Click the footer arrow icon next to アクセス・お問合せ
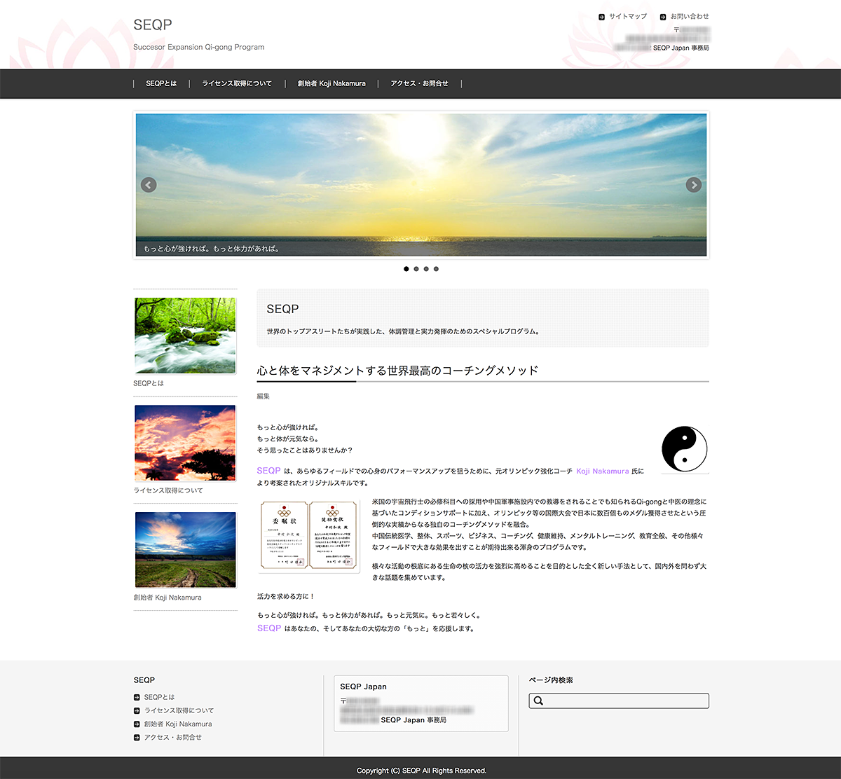The image size is (841, 779). (x=137, y=738)
